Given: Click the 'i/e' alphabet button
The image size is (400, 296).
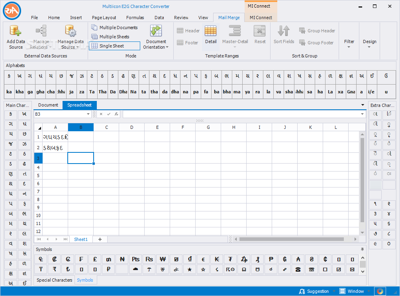Looking at the screenshot, I should (371, 92).
